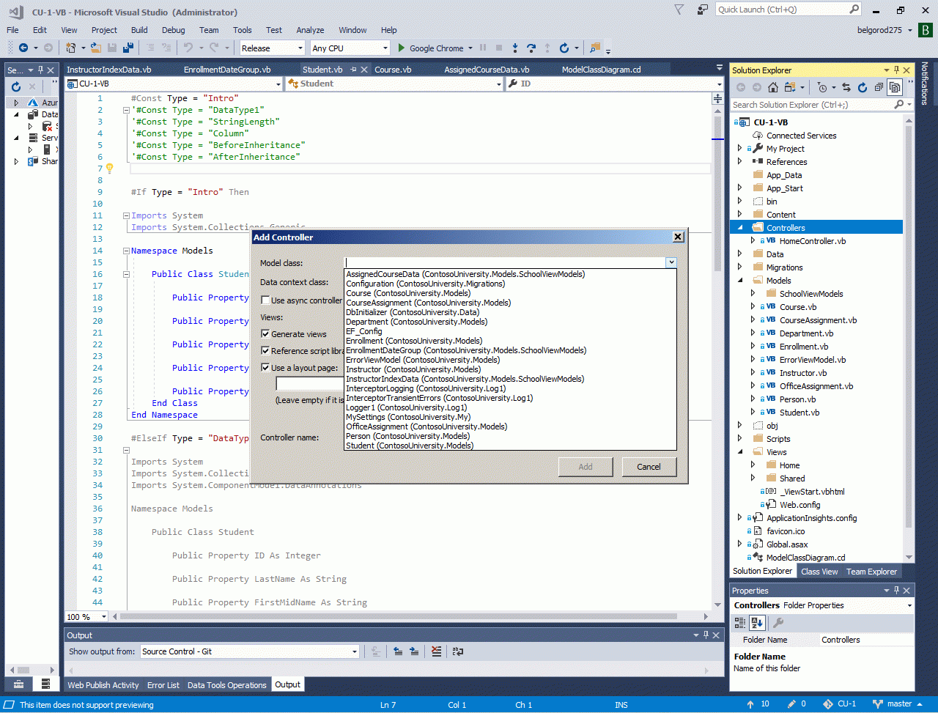The image size is (938, 713).
Task: Click the Navigate Backward toolbar arrow
Action: pyautogui.click(x=23, y=48)
